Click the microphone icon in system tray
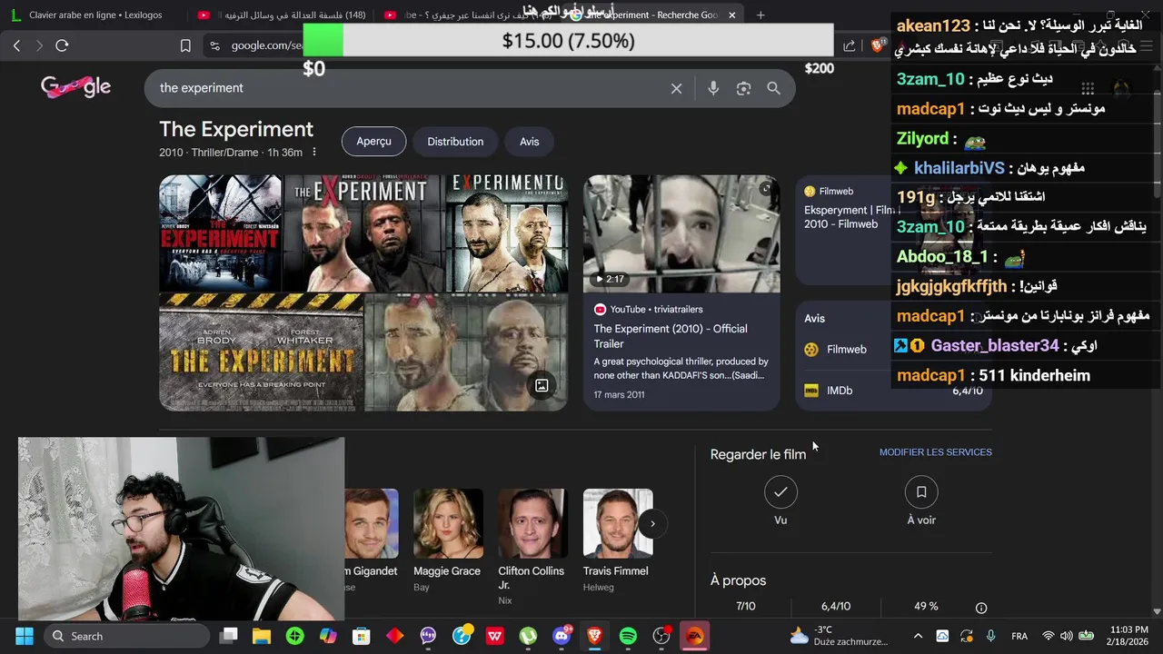 pyautogui.click(x=990, y=636)
